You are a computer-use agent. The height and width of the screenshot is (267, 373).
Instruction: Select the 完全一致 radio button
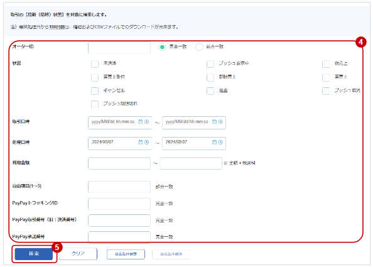162,47
